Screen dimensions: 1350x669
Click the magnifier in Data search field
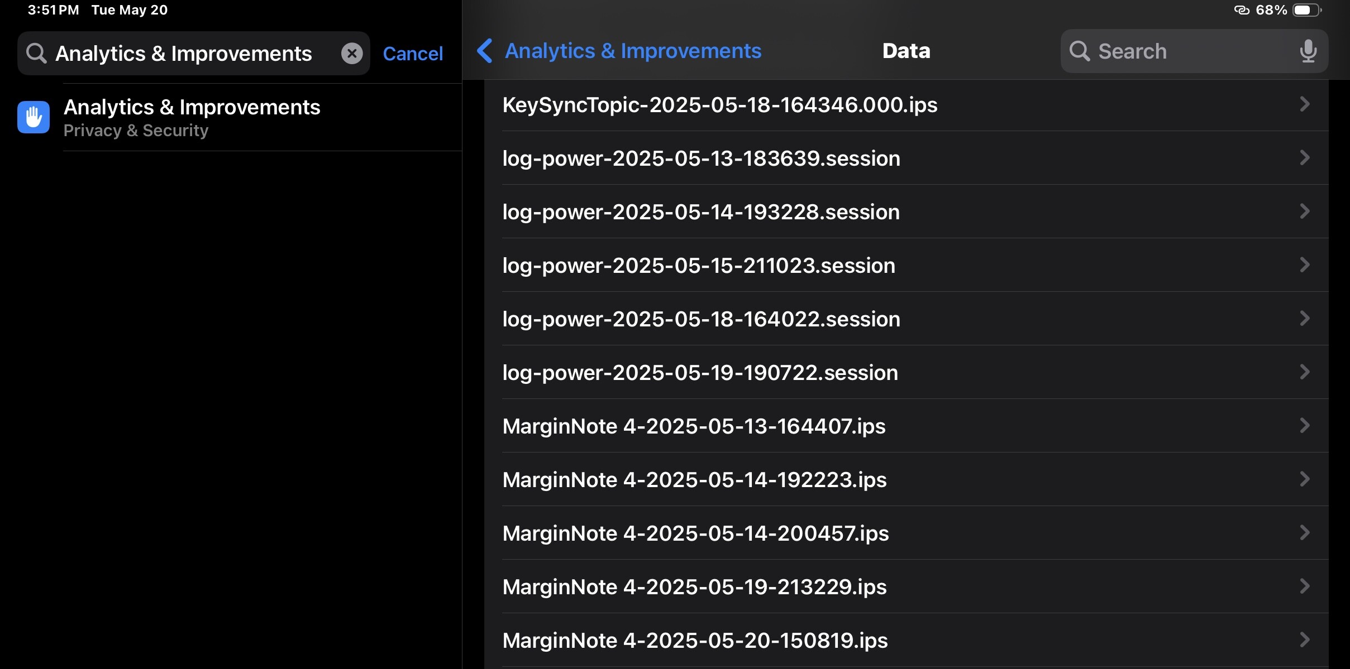coord(1079,51)
